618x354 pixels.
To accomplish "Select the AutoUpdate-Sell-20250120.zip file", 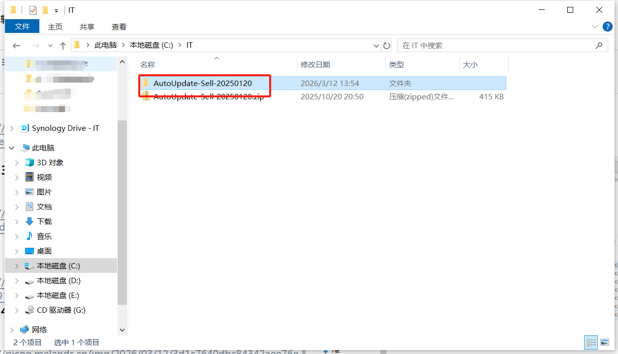I will click(209, 97).
